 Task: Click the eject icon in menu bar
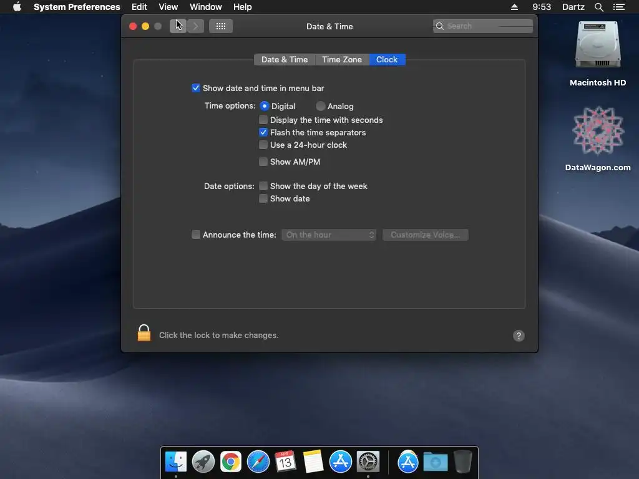514,7
